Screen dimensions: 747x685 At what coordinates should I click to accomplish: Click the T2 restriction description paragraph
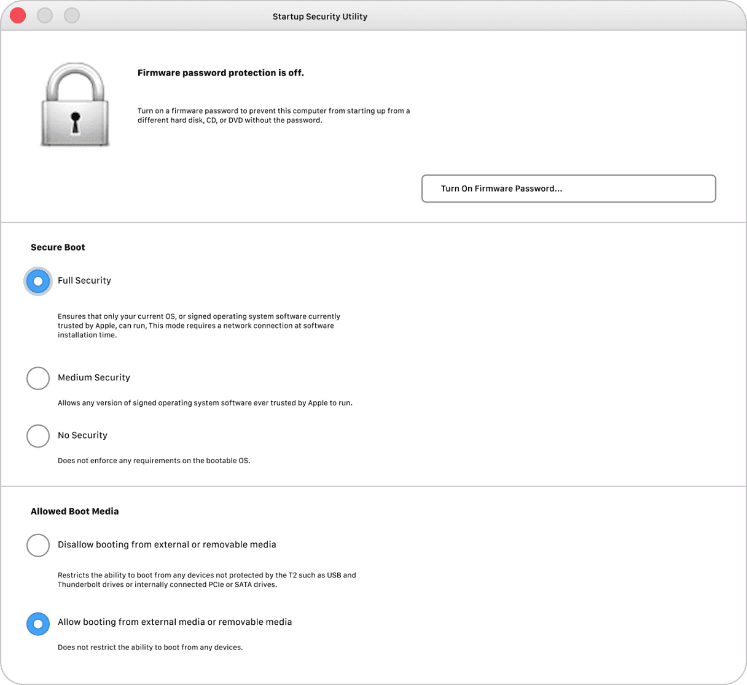[206, 580]
